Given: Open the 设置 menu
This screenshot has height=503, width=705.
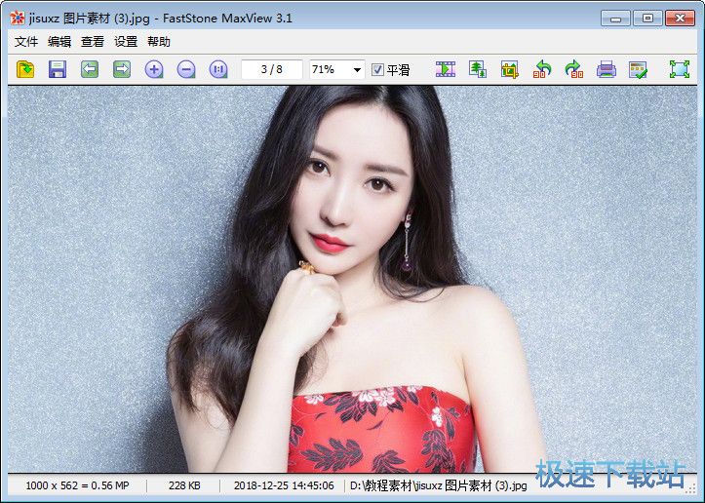Looking at the screenshot, I should (126, 42).
